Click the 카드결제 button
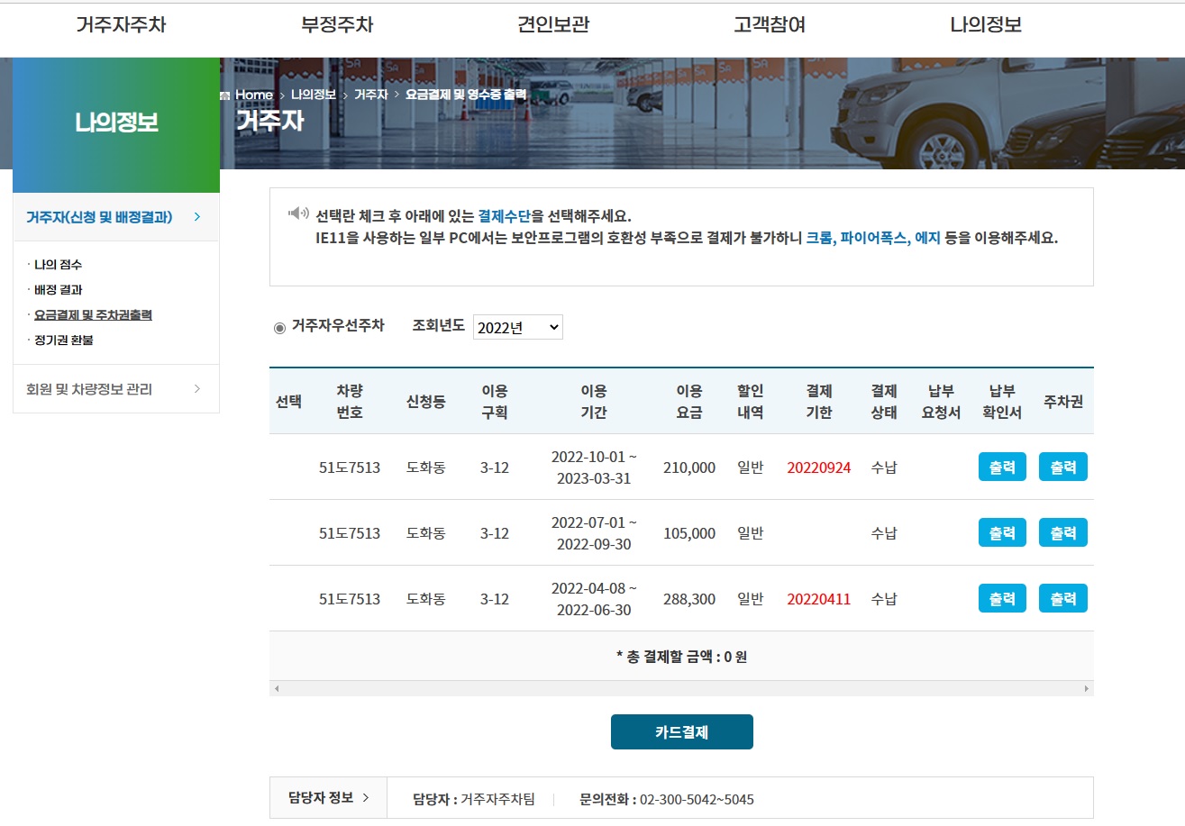The width and height of the screenshot is (1185, 826). [x=681, y=732]
